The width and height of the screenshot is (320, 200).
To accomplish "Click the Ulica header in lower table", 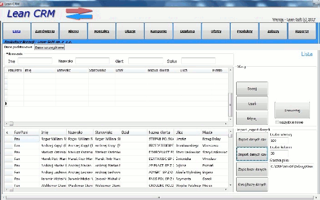I will [188, 132].
